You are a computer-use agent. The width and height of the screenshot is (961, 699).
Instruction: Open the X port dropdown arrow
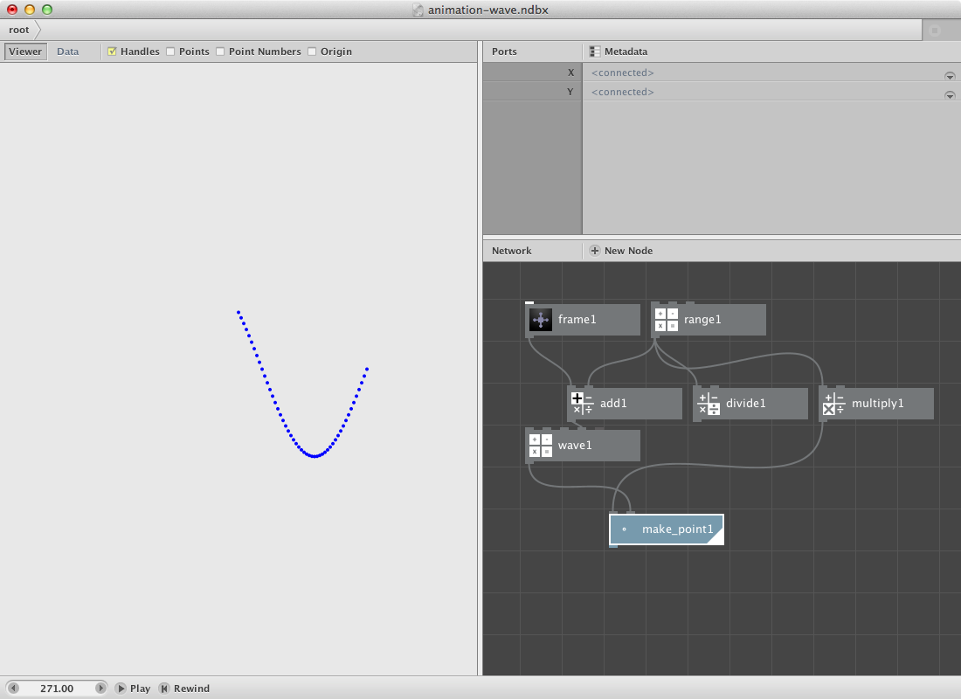click(x=950, y=76)
